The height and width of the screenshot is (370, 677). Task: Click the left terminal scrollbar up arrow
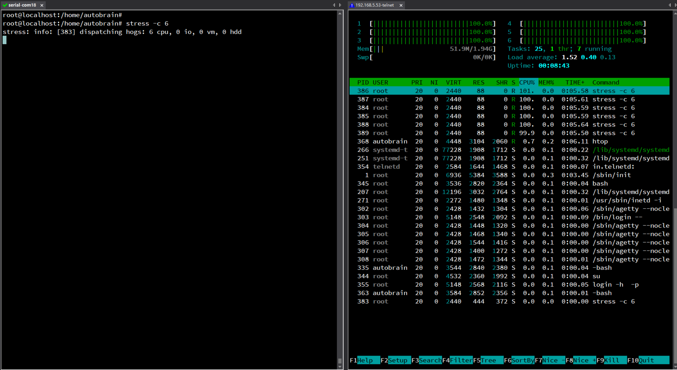[x=340, y=13]
